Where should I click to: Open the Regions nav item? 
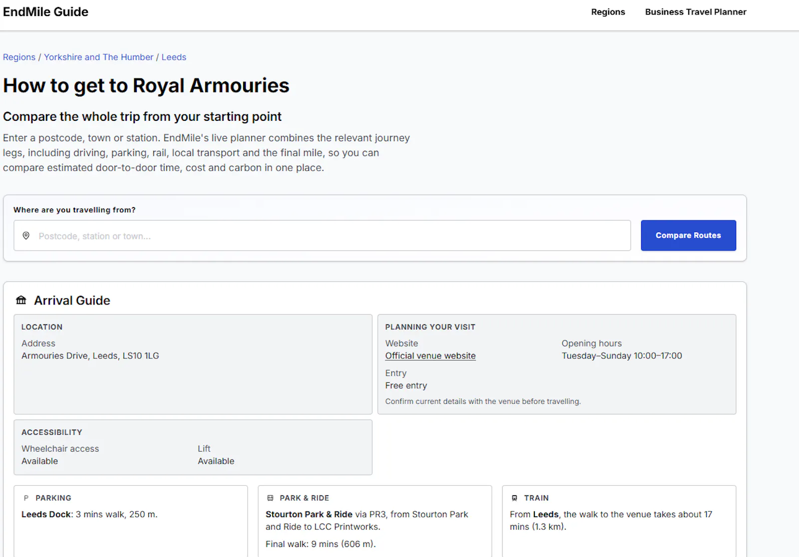tap(608, 12)
